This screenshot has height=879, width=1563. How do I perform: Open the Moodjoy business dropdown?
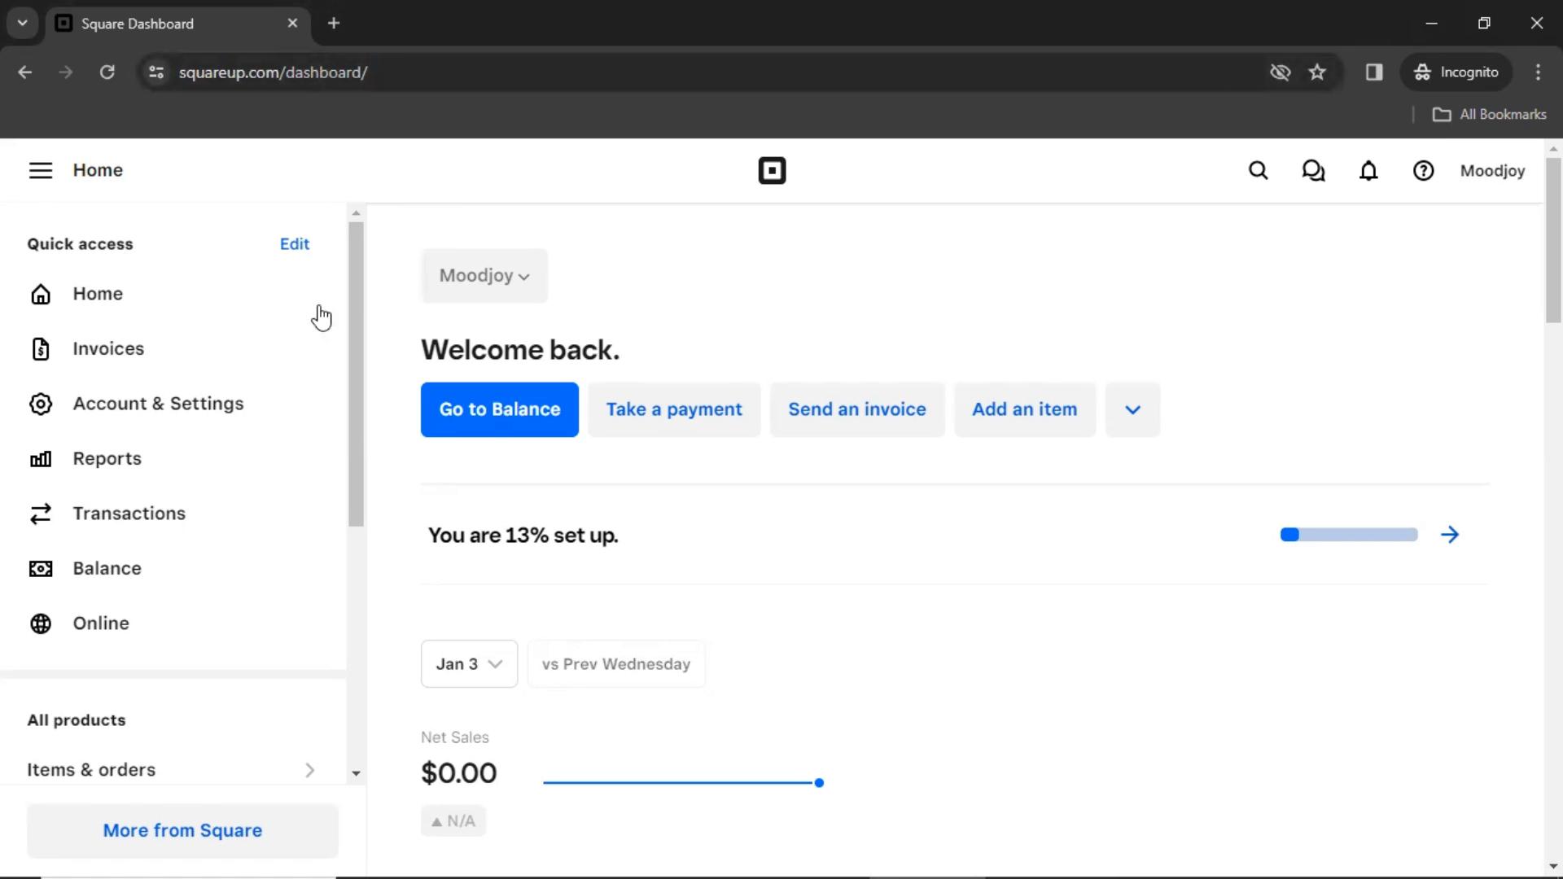click(484, 275)
